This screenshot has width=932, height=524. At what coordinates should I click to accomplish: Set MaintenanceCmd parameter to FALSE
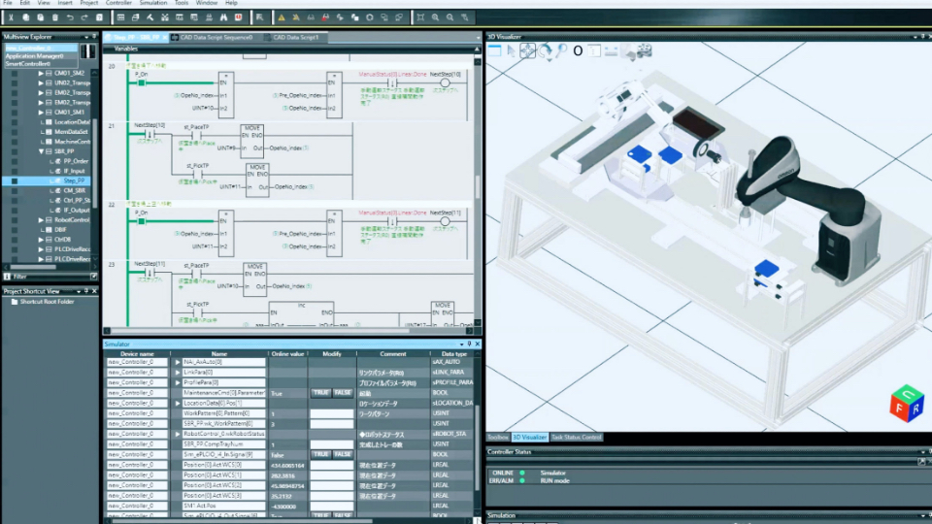click(x=342, y=393)
